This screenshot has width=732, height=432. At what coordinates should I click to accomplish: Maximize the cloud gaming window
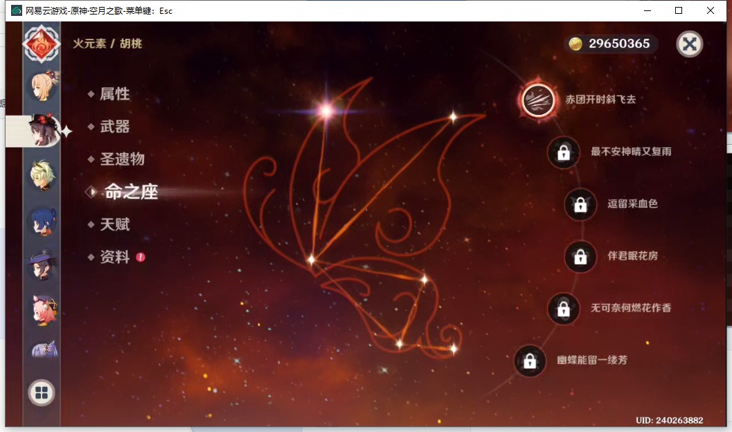click(x=679, y=10)
